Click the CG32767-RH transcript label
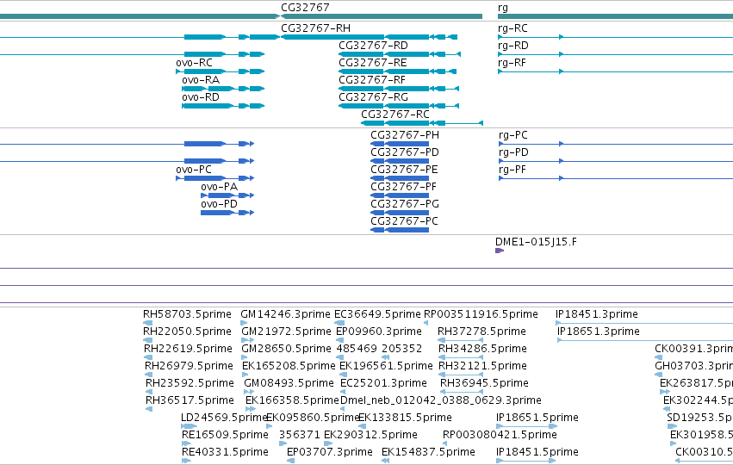The height and width of the screenshot is (465, 733). click(x=315, y=28)
